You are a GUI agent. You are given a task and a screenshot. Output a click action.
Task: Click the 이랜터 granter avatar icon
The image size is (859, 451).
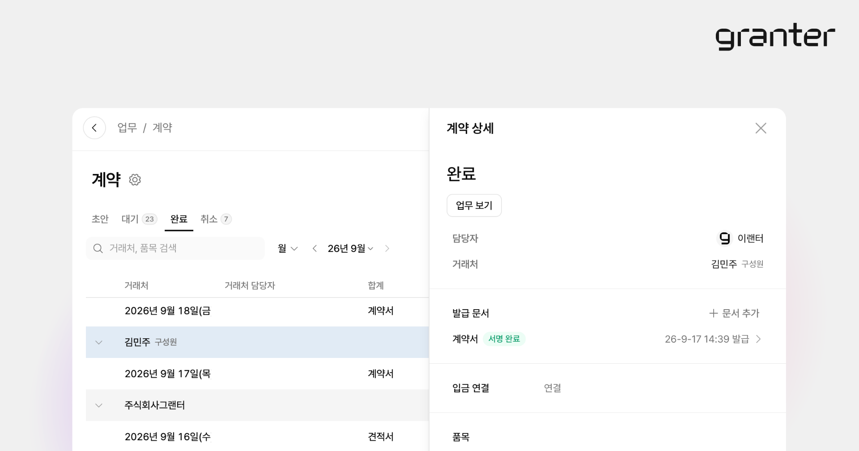click(x=724, y=238)
